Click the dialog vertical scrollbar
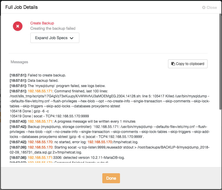 [220, 61]
